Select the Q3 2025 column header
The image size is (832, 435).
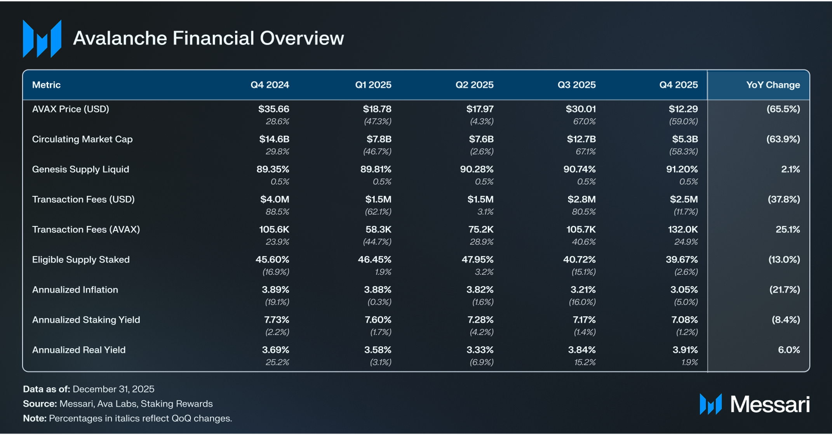[576, 85]
